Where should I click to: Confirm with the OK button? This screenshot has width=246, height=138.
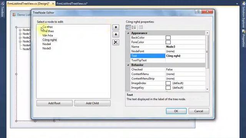(x=176, y=111)
